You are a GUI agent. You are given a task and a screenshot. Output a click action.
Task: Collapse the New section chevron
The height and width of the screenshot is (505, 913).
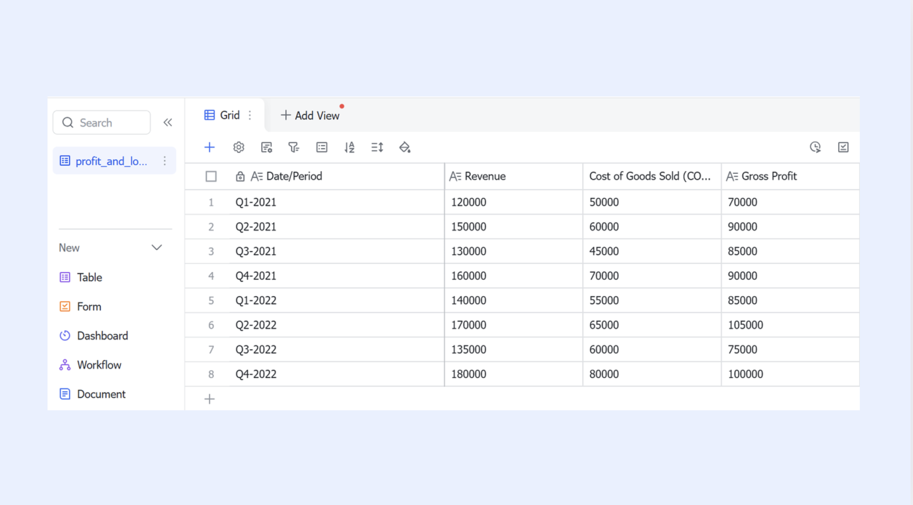coord(157,248)
